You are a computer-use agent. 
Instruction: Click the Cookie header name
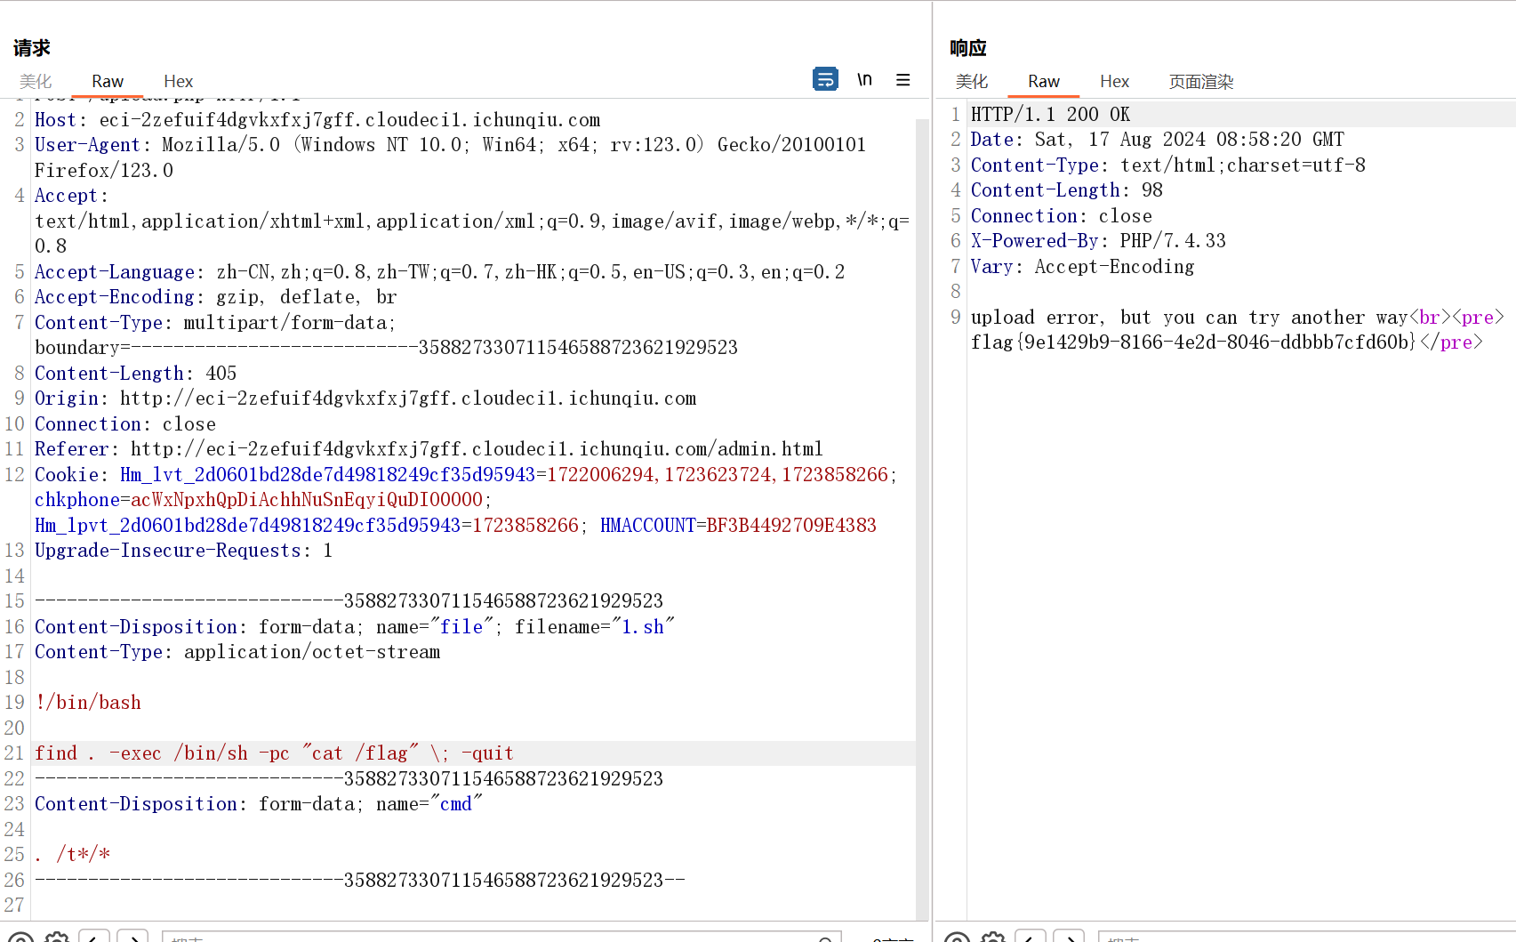tap(66, 474)
